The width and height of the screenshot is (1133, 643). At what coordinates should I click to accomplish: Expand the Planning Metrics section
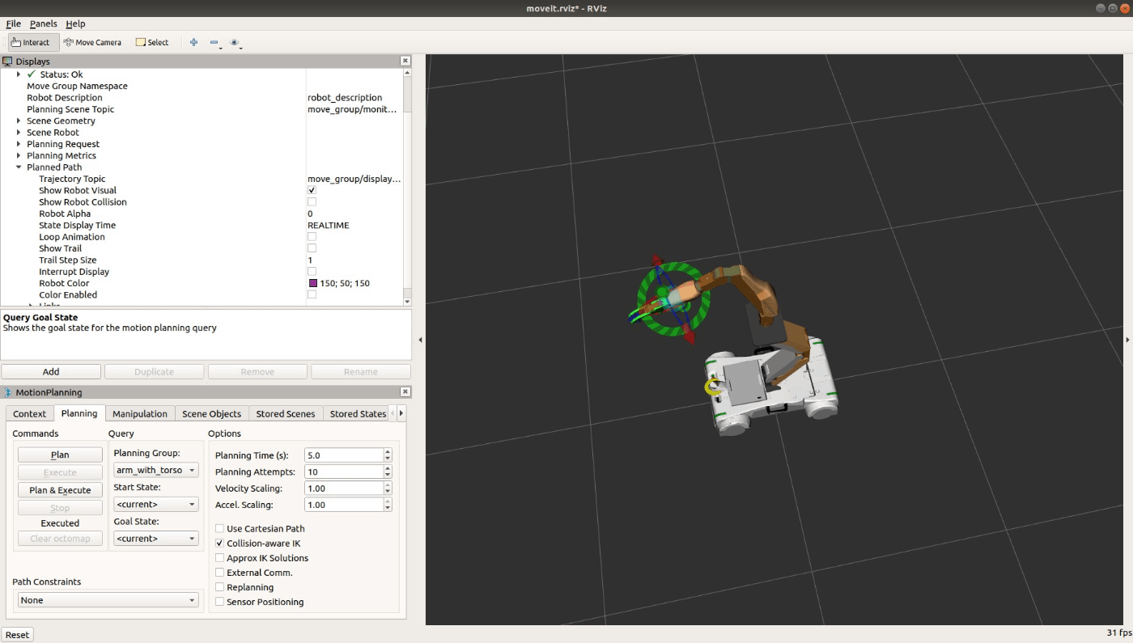(19, 156)
